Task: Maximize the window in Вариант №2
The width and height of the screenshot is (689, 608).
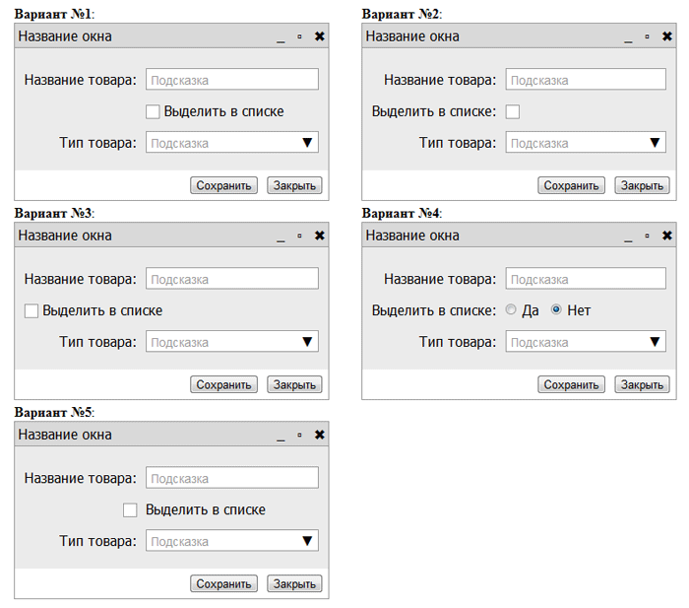Action: pos(647,36)
